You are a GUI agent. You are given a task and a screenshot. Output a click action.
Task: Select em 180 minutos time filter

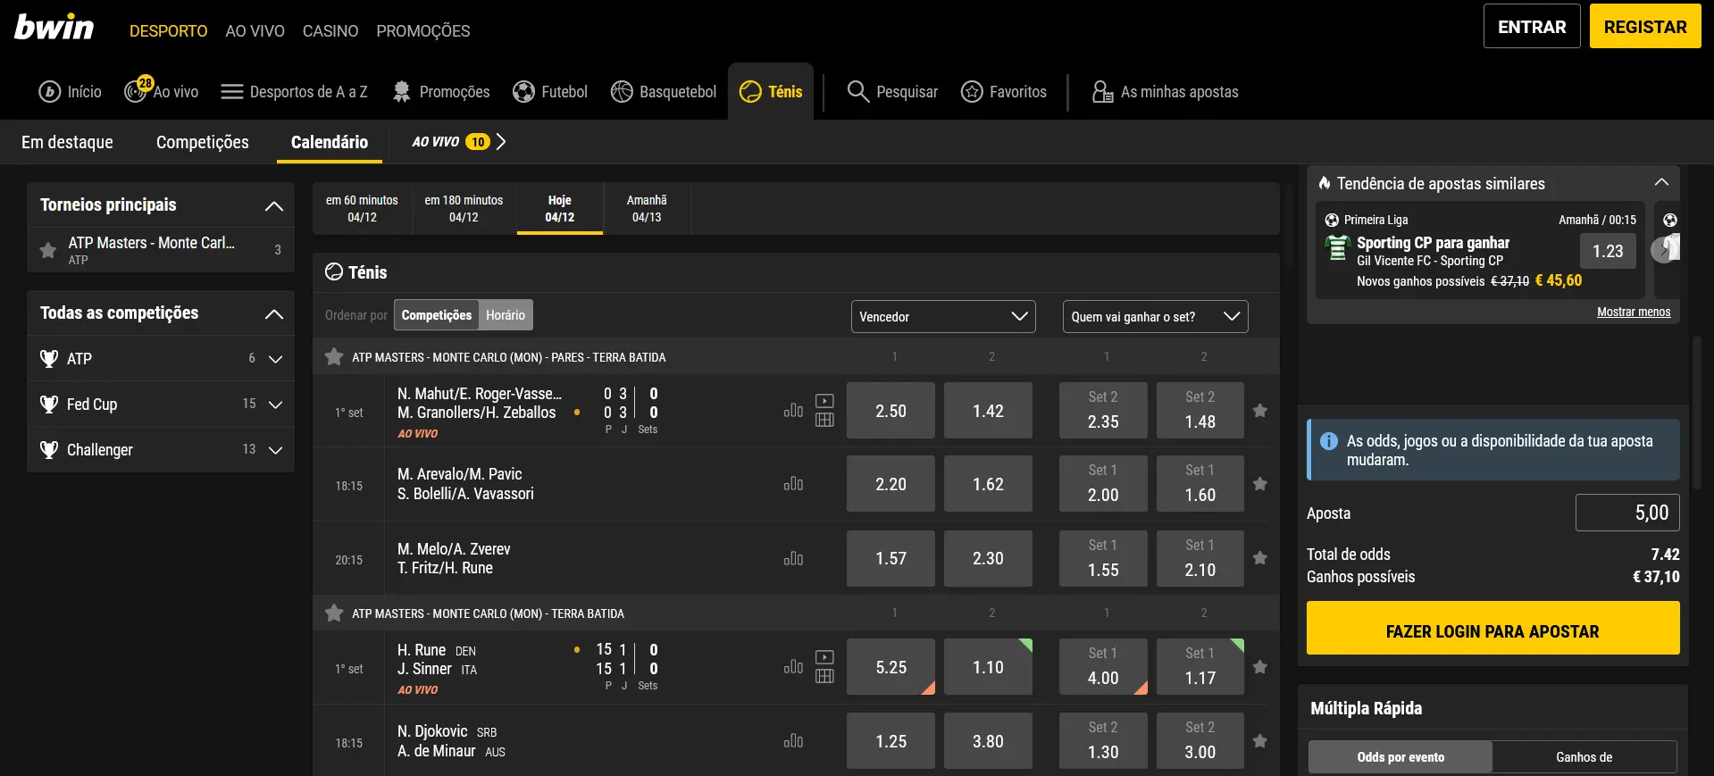pyautogui.click(x=464, y=209)
